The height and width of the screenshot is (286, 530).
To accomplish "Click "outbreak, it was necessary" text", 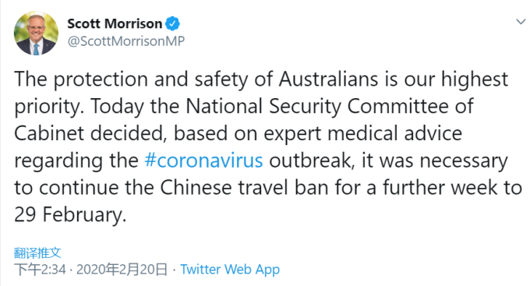I will [x=388, y=161].
